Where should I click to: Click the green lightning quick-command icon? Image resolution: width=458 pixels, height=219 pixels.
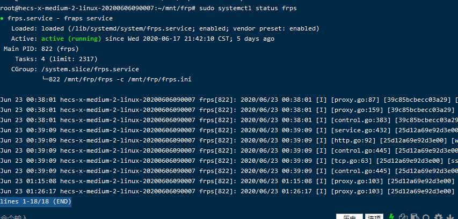(x=392, y=217)
